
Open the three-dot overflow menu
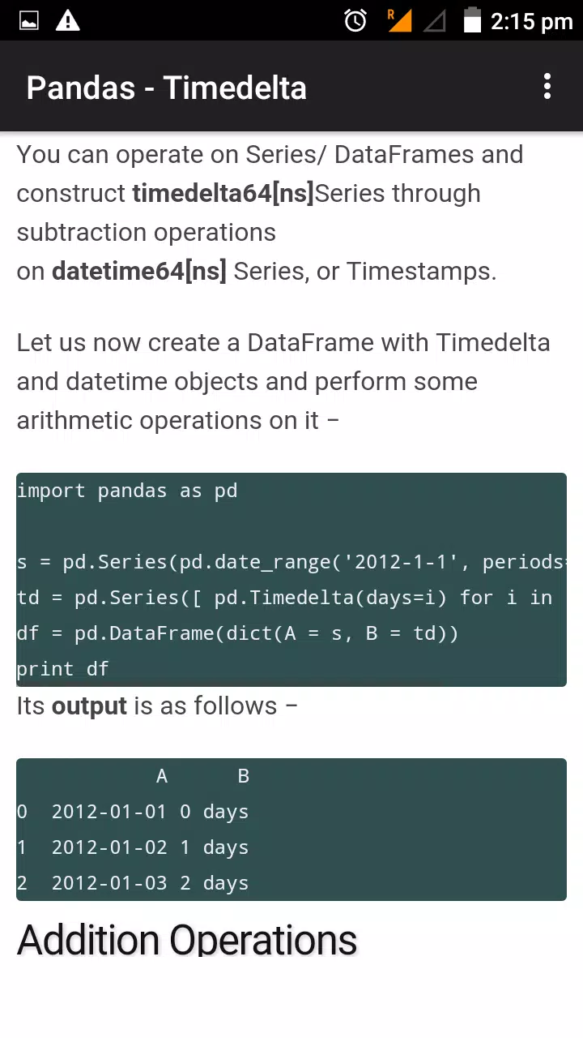click(547, 87)
